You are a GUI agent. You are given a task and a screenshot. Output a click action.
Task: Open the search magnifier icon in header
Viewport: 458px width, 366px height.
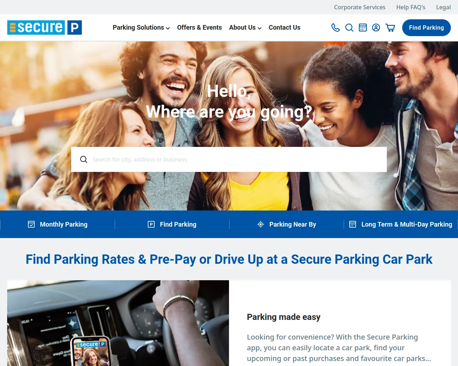349,28
